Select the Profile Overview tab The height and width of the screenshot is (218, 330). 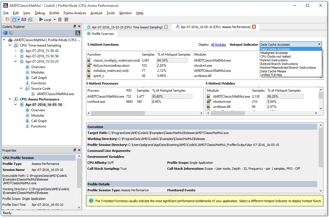101,34
